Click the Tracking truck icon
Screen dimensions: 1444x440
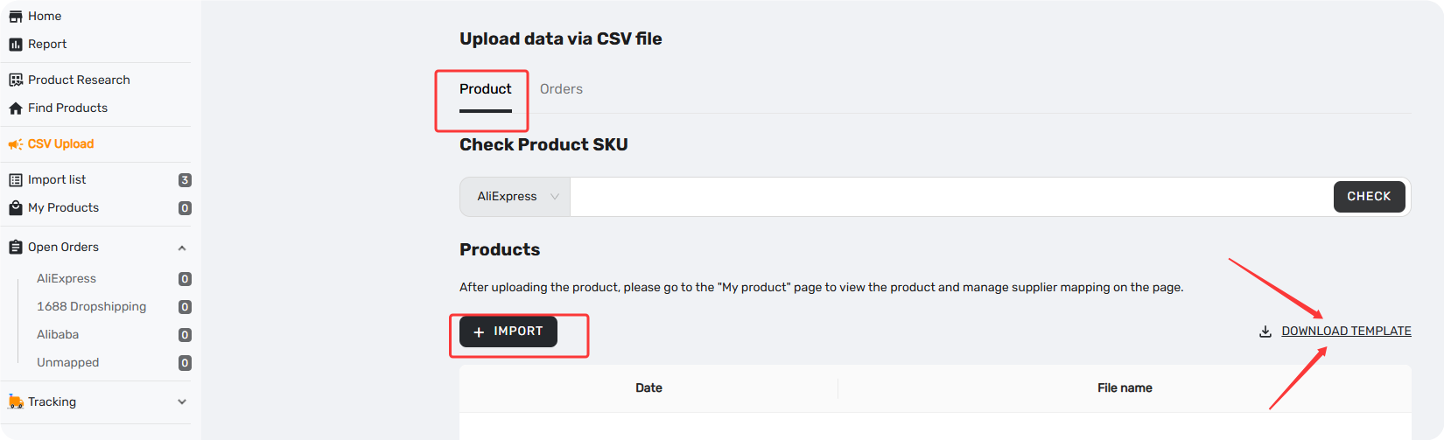(x=16, y=402)
